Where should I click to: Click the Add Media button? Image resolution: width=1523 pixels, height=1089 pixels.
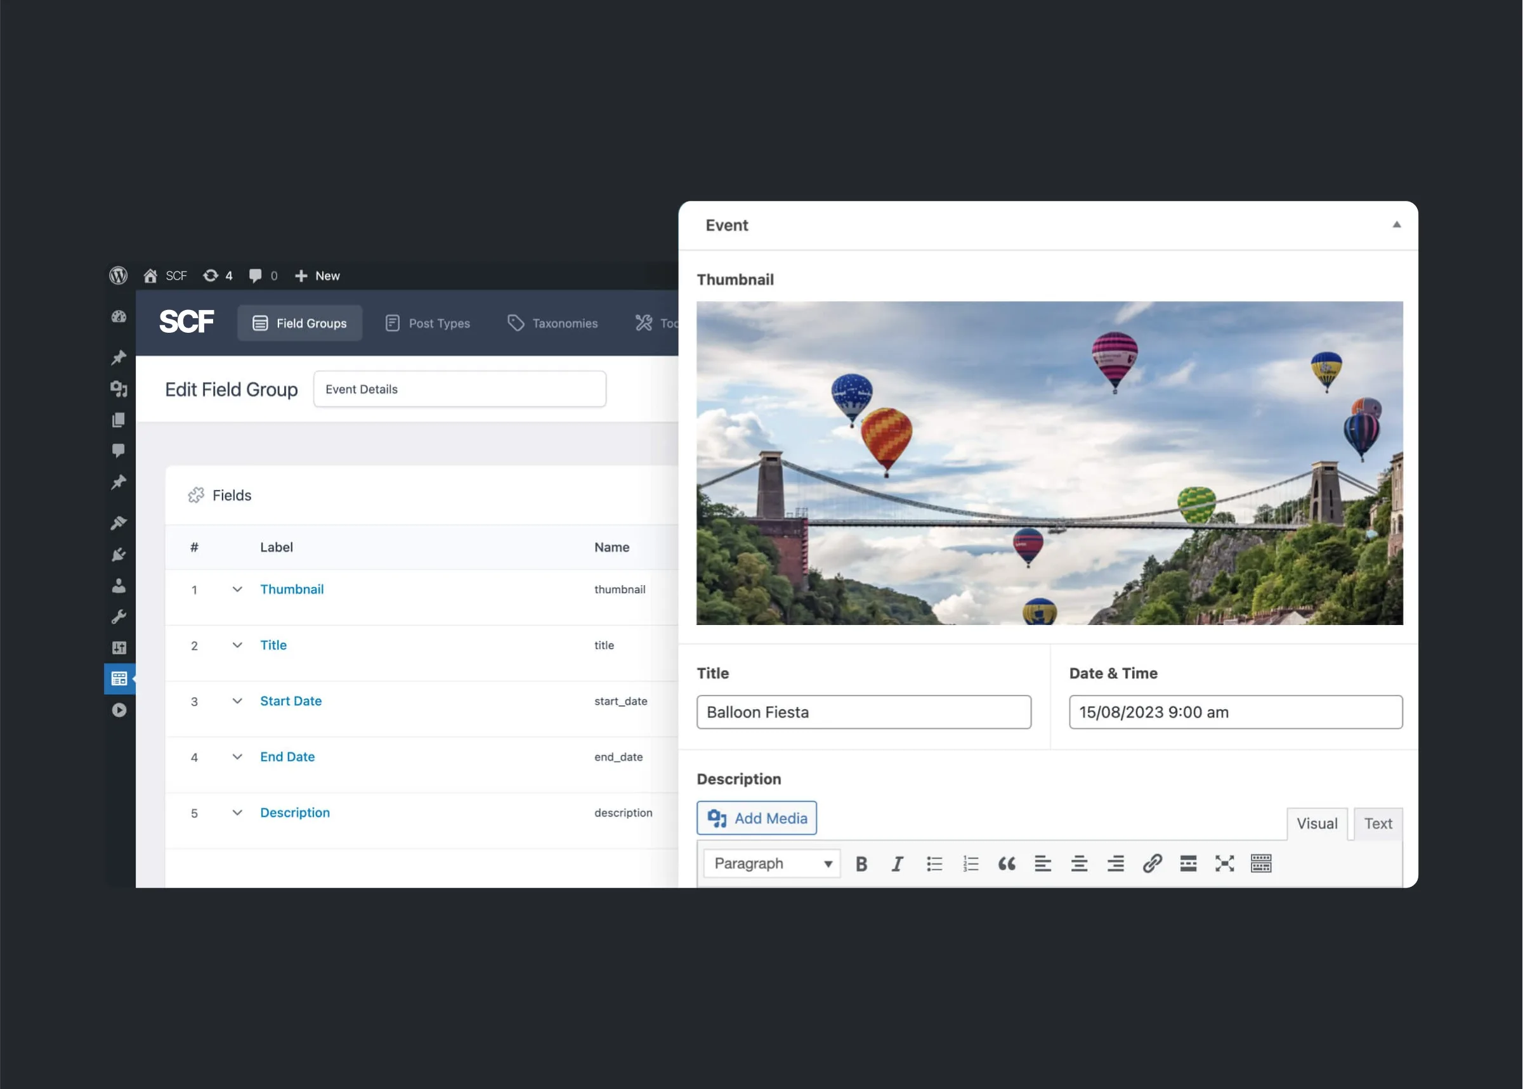(756, 818)
